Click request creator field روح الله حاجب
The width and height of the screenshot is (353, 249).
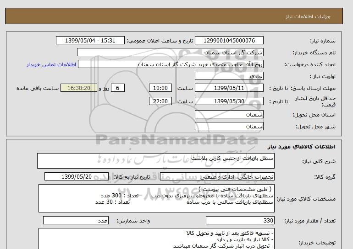pyautogui.click(x=171, y=64)
